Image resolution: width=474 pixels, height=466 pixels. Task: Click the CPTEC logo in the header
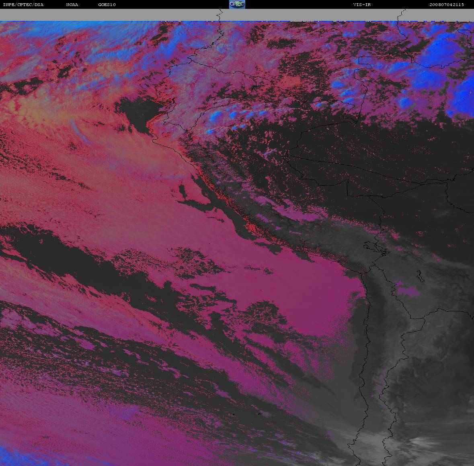coord(237,4)
